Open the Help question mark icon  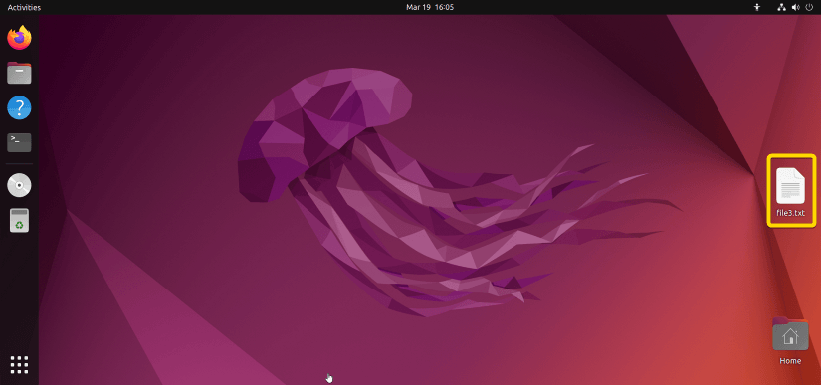click(19, 107)
